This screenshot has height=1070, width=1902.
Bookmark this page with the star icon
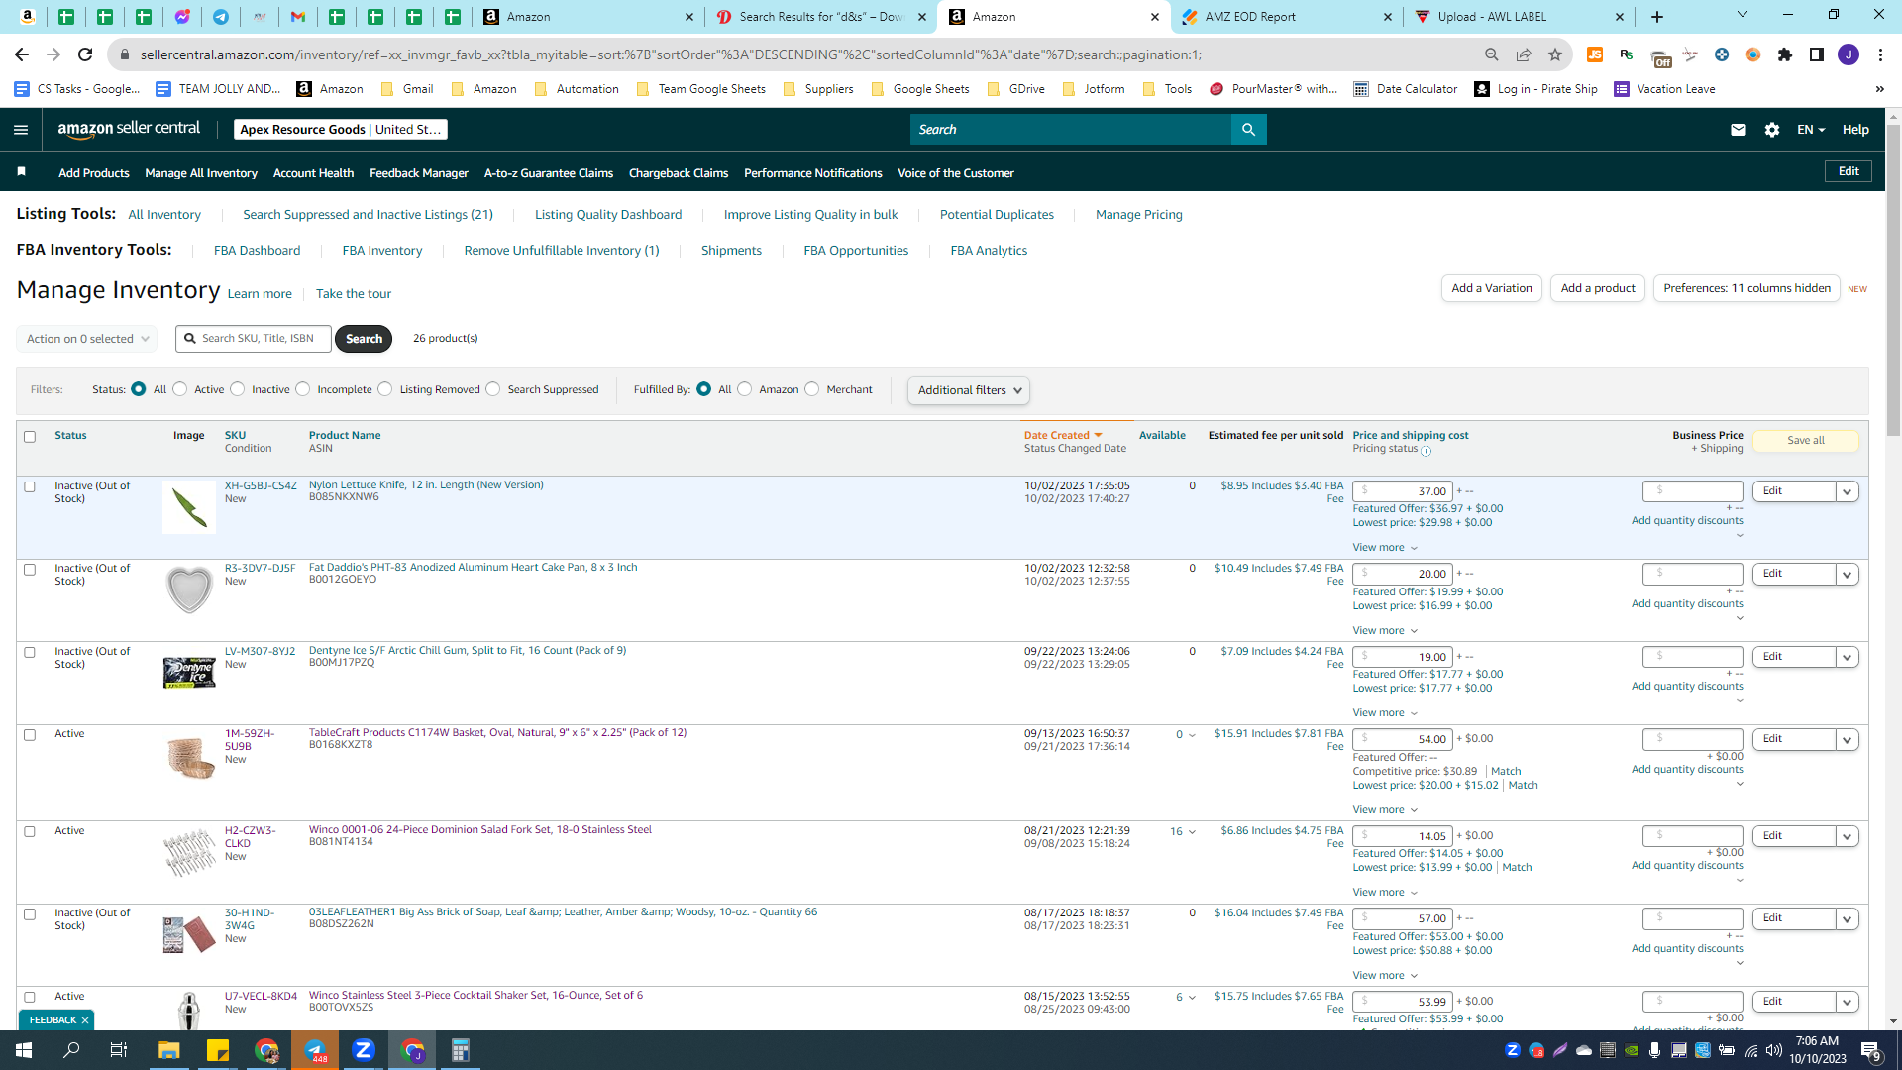[x=1555, y=54]
